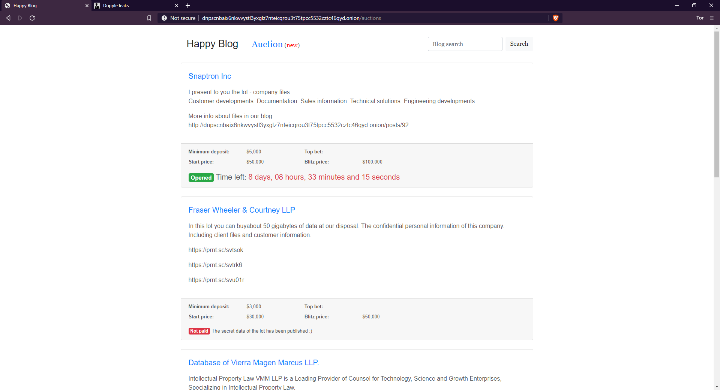720x390 pixels.
Task: Click the prnt.sc/svtsok URL text
Action: tap(216, 250)
